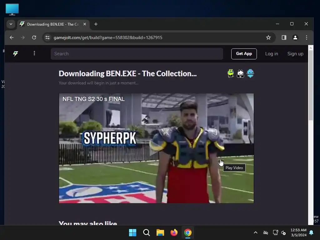Open the notification bell
The height and width of the screenshot is (240, 320).
pos(312,232)
